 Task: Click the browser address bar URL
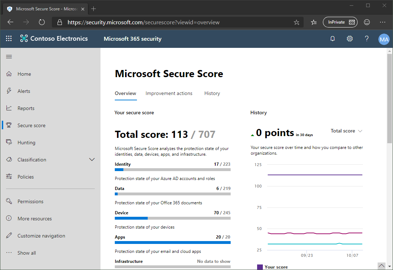tap(143, 22)
